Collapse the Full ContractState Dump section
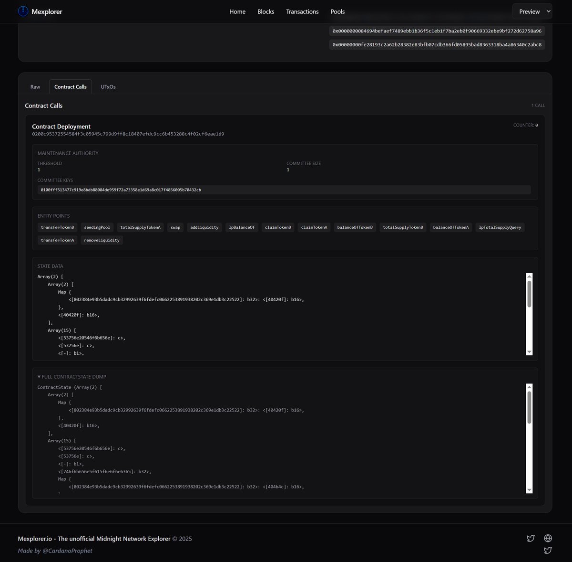 pyautogui.click(x=71, y=377)
